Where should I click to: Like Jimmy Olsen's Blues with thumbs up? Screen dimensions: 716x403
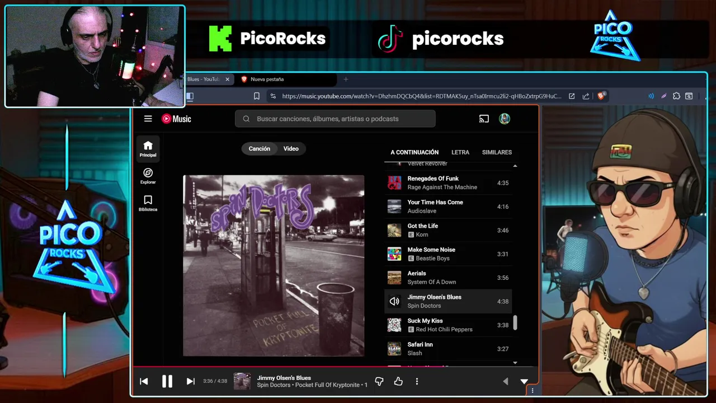[398, 381]
